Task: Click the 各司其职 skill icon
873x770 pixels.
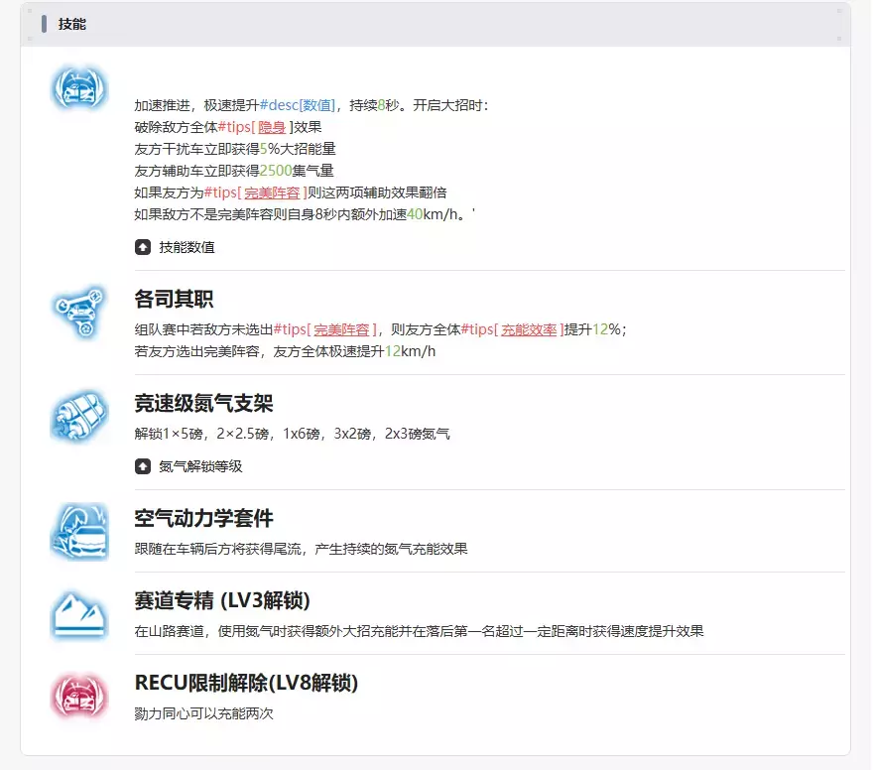Action: (x=78, y=312)
